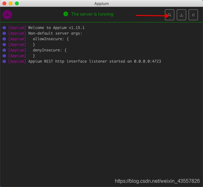Stop the server with the pause button
The height and width of the screenshot is (187, 203).
pyautogui.click(x=193, y=15)
